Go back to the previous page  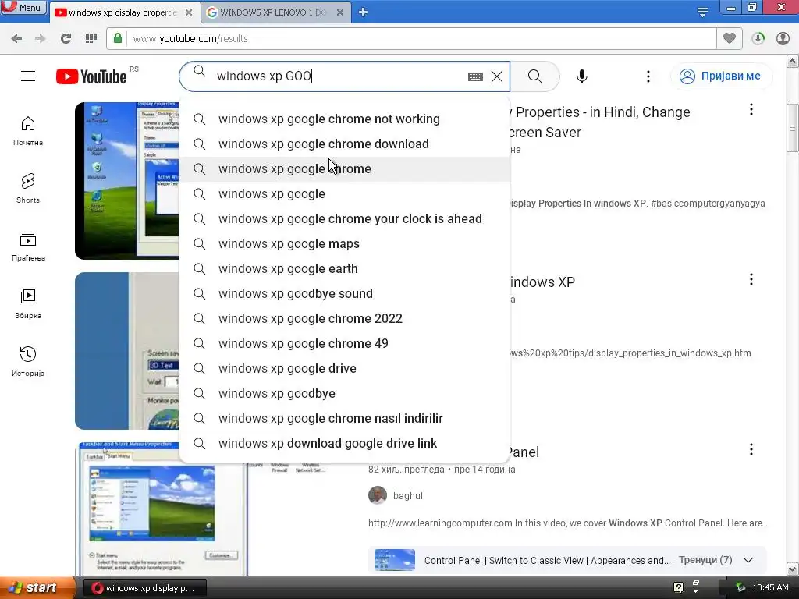(16, 38)
